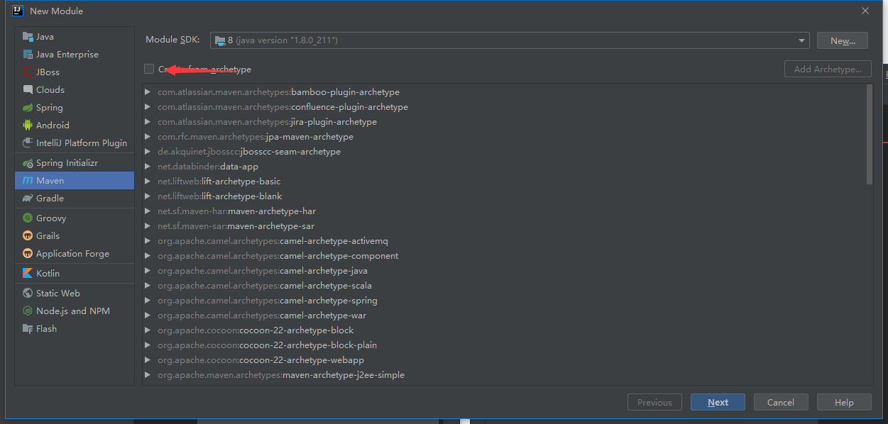
Task: Switch to Spring Initializr module type
Action: click(x=67, y=163)
